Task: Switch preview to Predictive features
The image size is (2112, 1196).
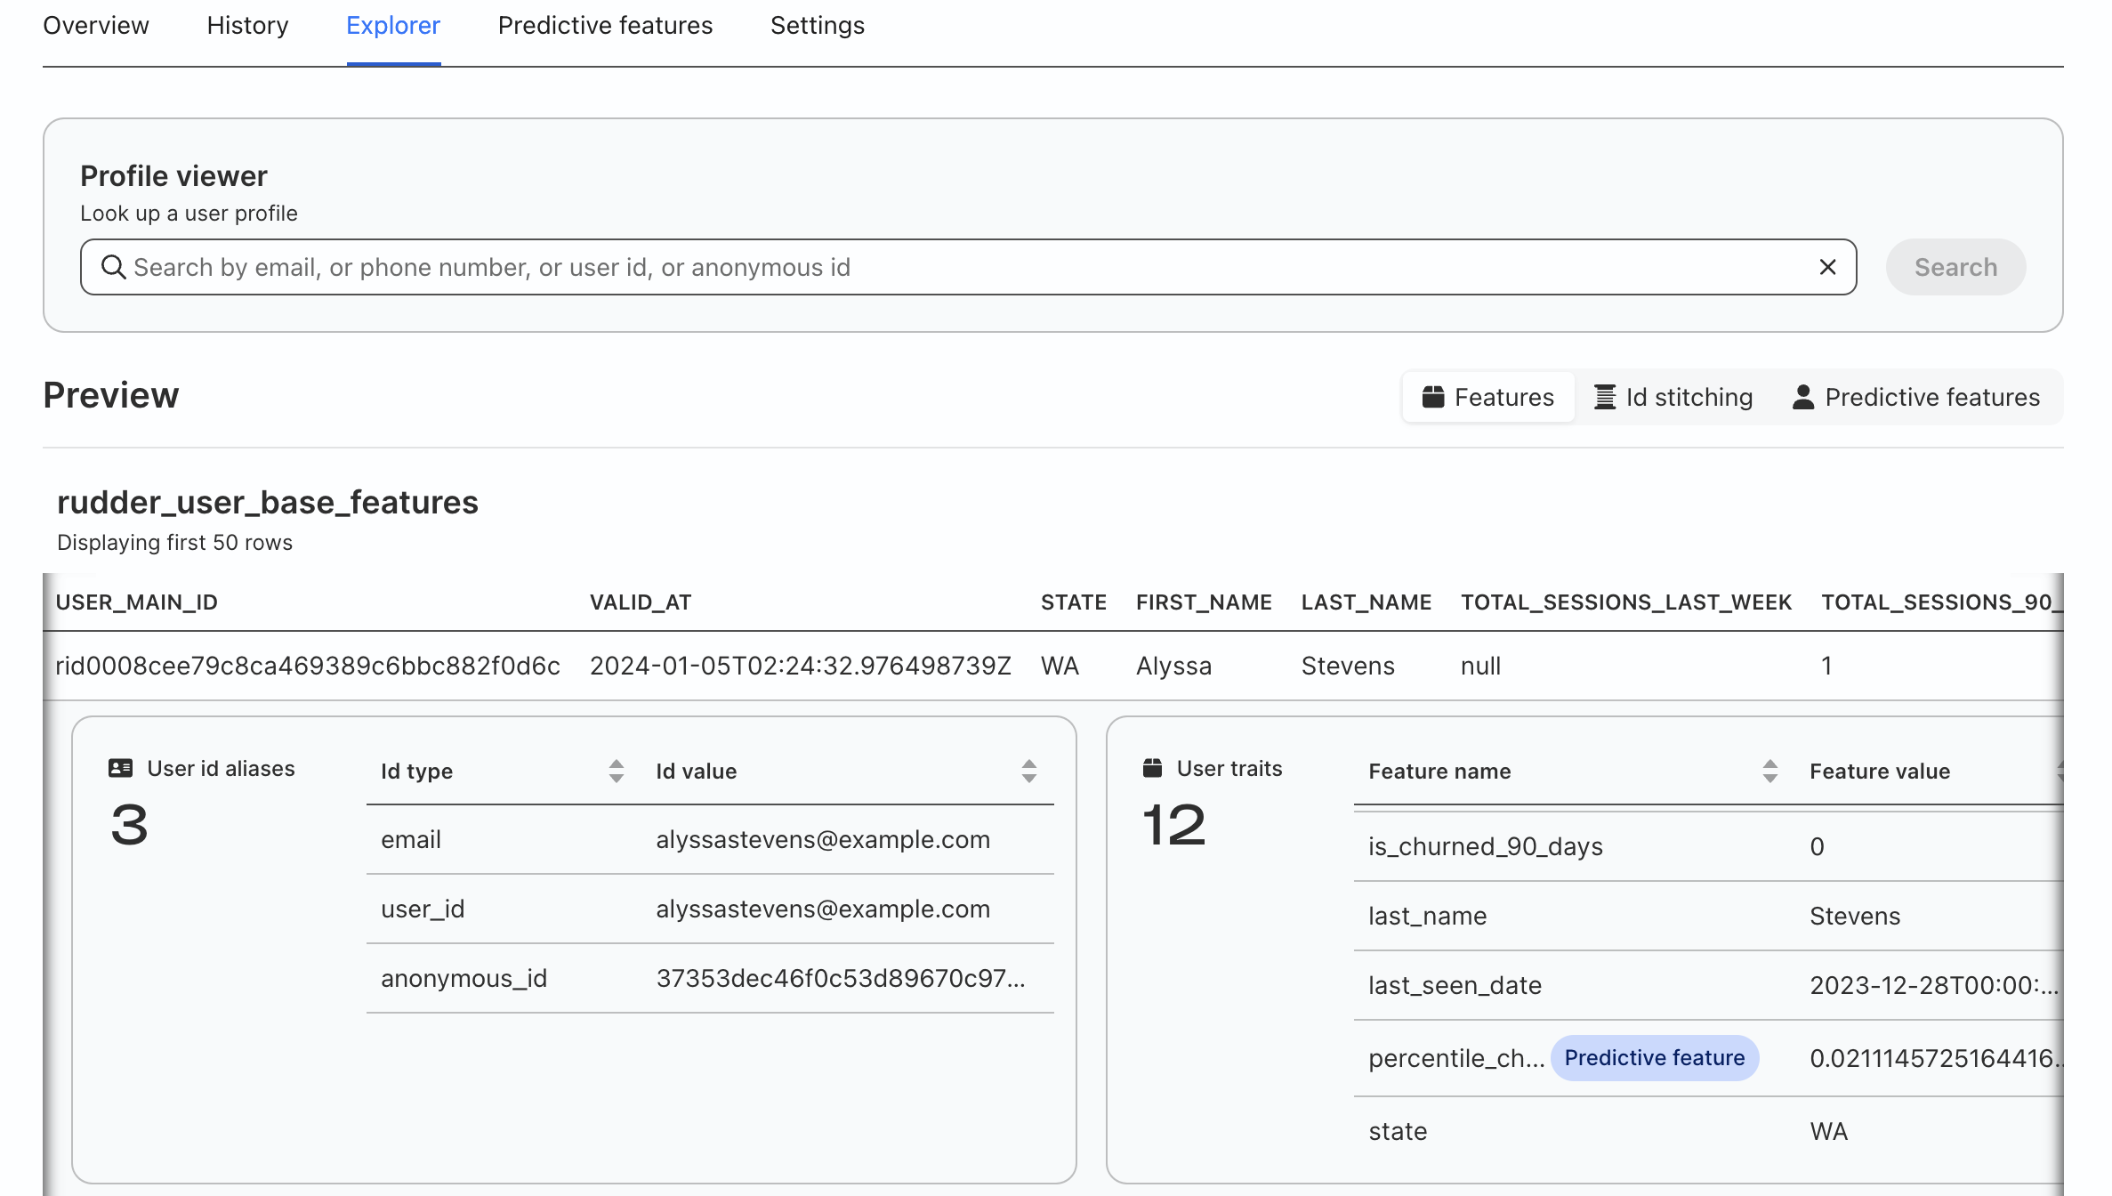Action: tap(1916, 397)
